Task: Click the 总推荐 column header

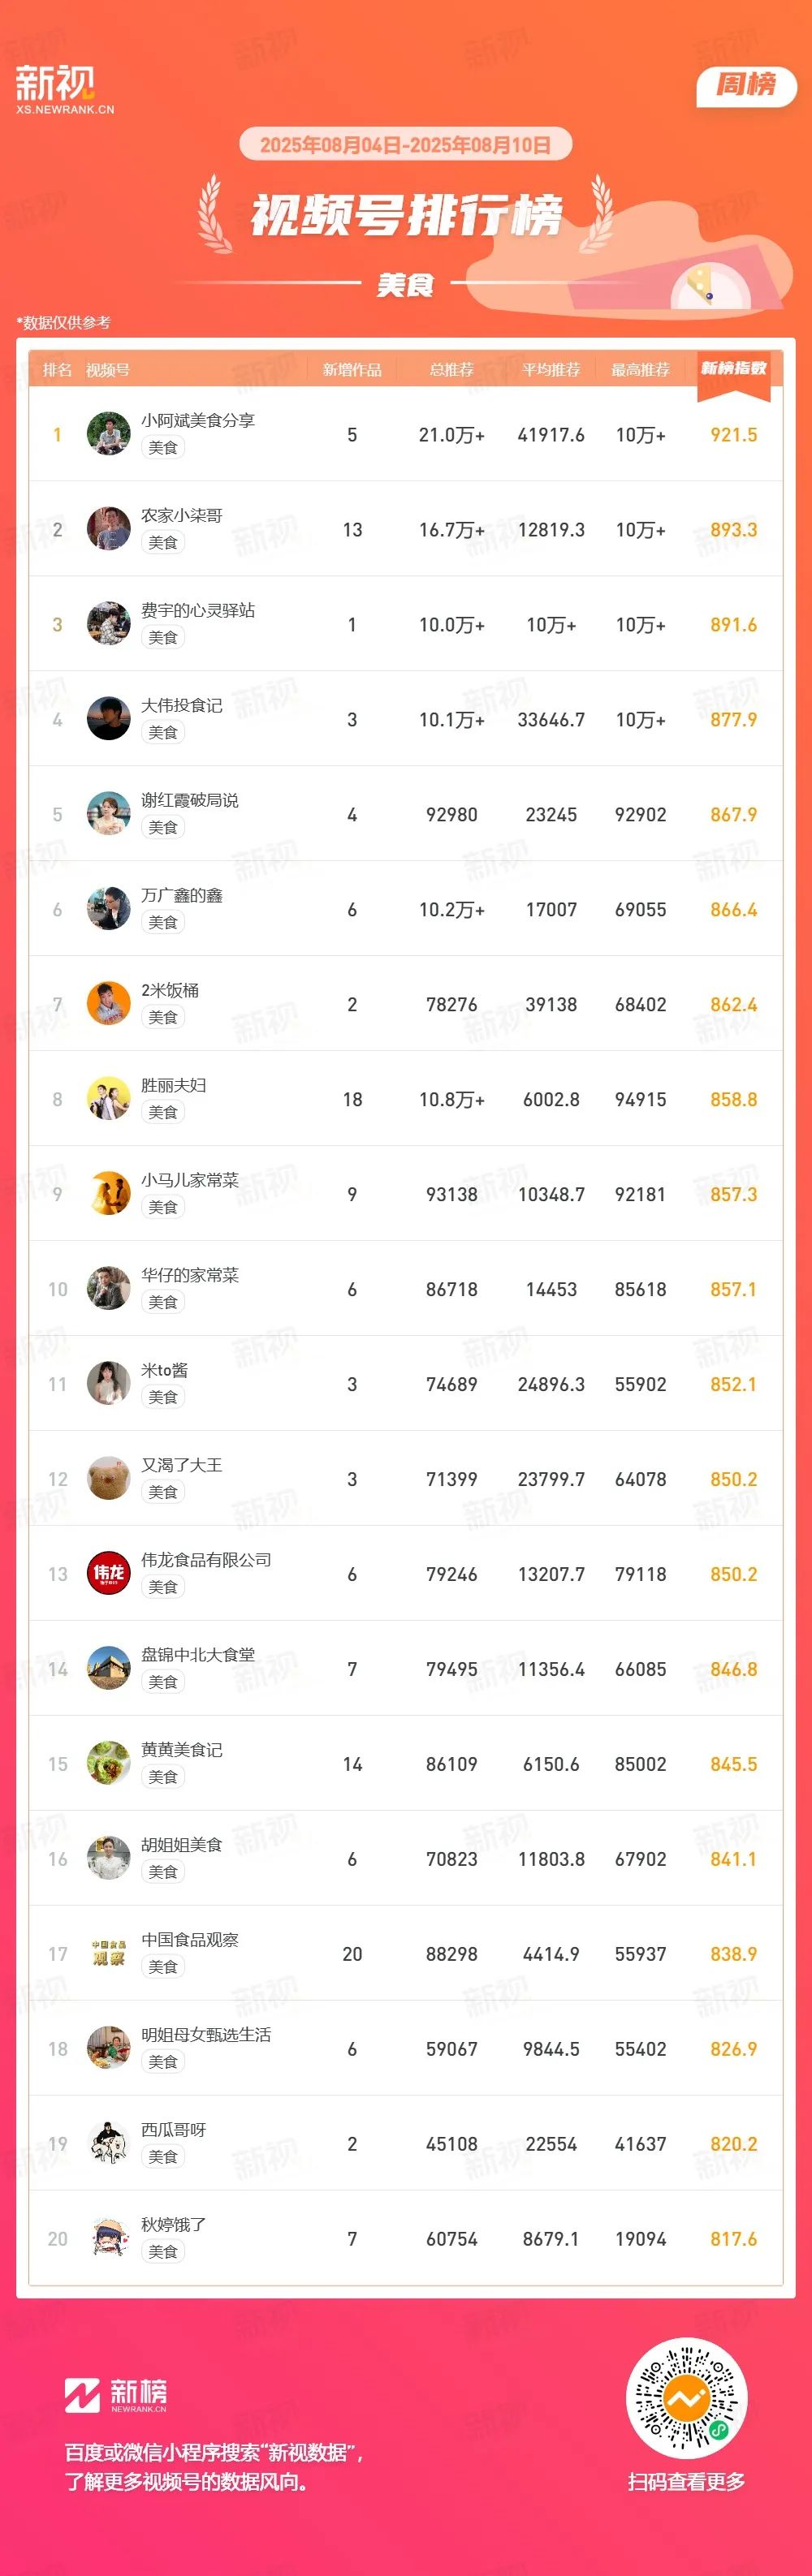Action: click(x=451, y=370)
